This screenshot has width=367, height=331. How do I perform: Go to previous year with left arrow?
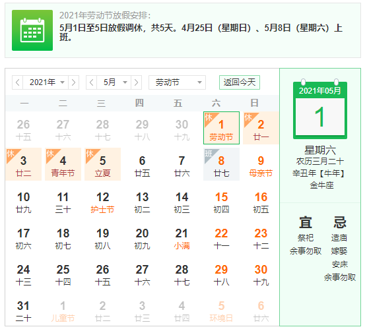(18, 82)
